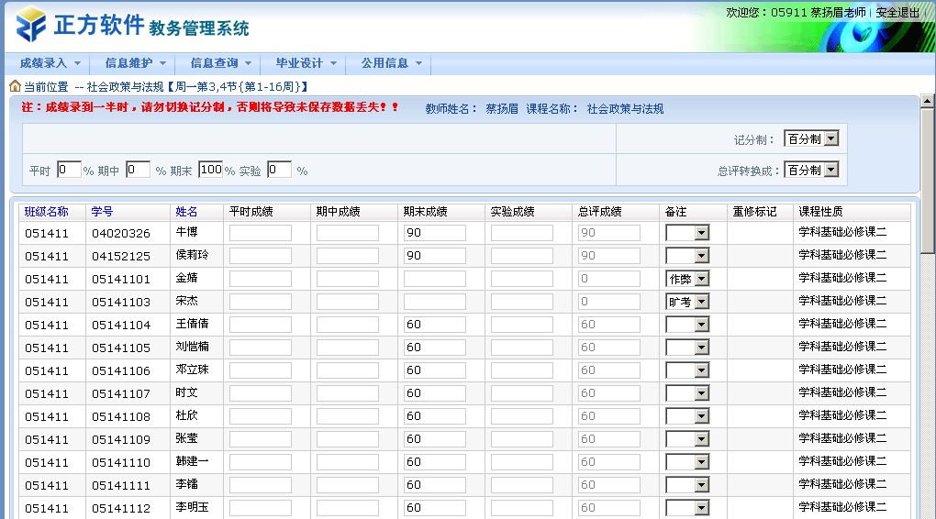The image size is (936, 519).
Task: Click the 课程性质 column header
Action: tap(820, 211)
